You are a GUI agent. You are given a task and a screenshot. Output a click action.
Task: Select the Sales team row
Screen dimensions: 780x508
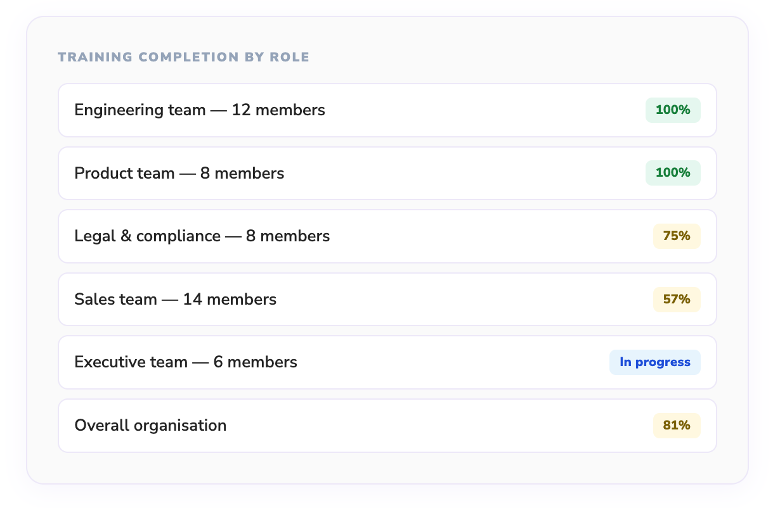pos(387,299)
